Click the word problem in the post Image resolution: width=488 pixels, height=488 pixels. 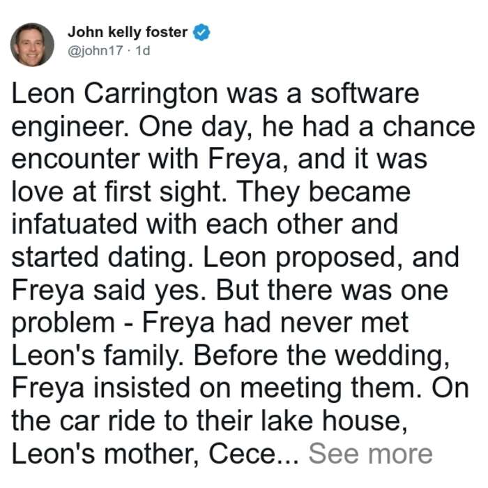click(63, 323)
